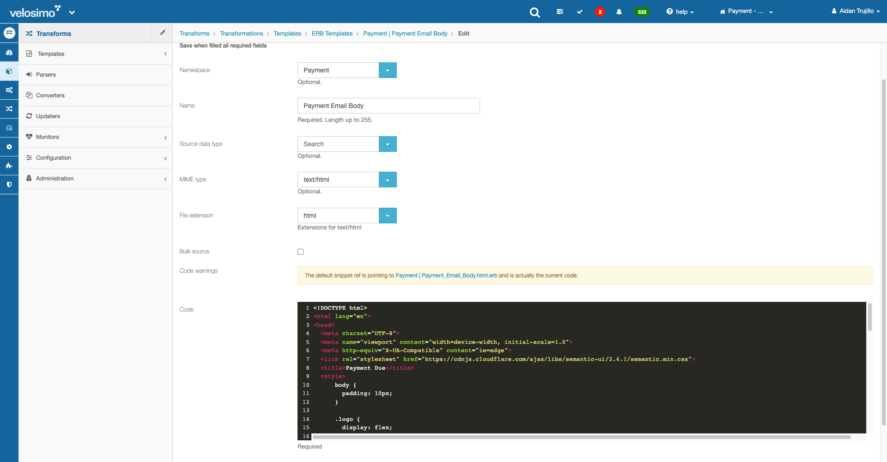
Task: Collapse the Transforms panel with the compress icon
Action: tap(163, 33)
